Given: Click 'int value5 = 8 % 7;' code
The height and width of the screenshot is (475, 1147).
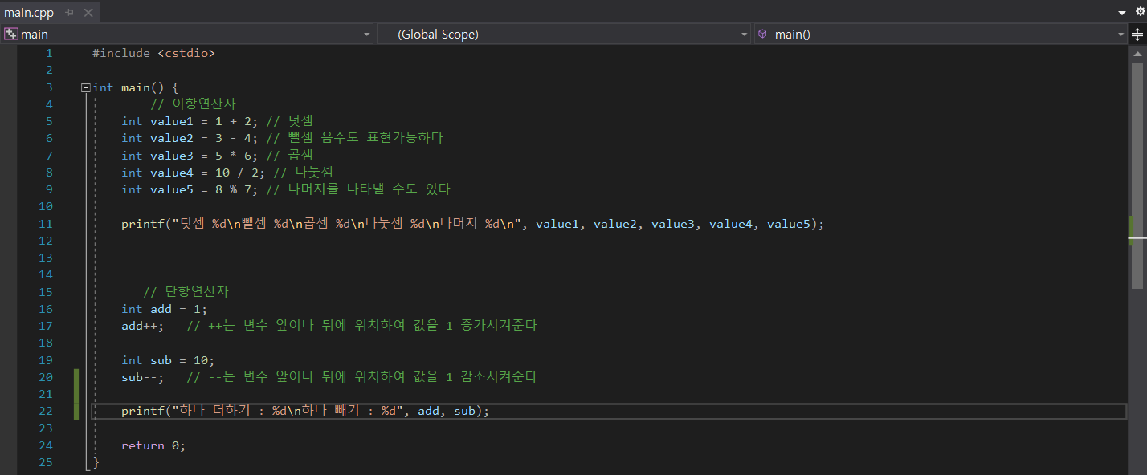Looking at the screenshot, I should pos(190,189).
